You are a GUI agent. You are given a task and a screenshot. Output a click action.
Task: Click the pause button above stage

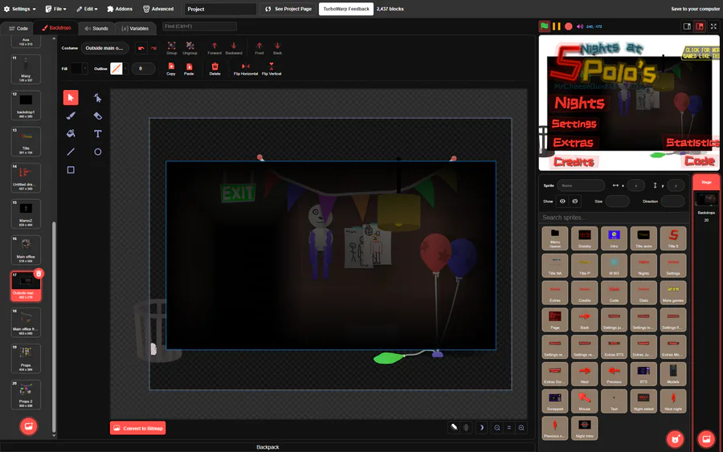557,26
